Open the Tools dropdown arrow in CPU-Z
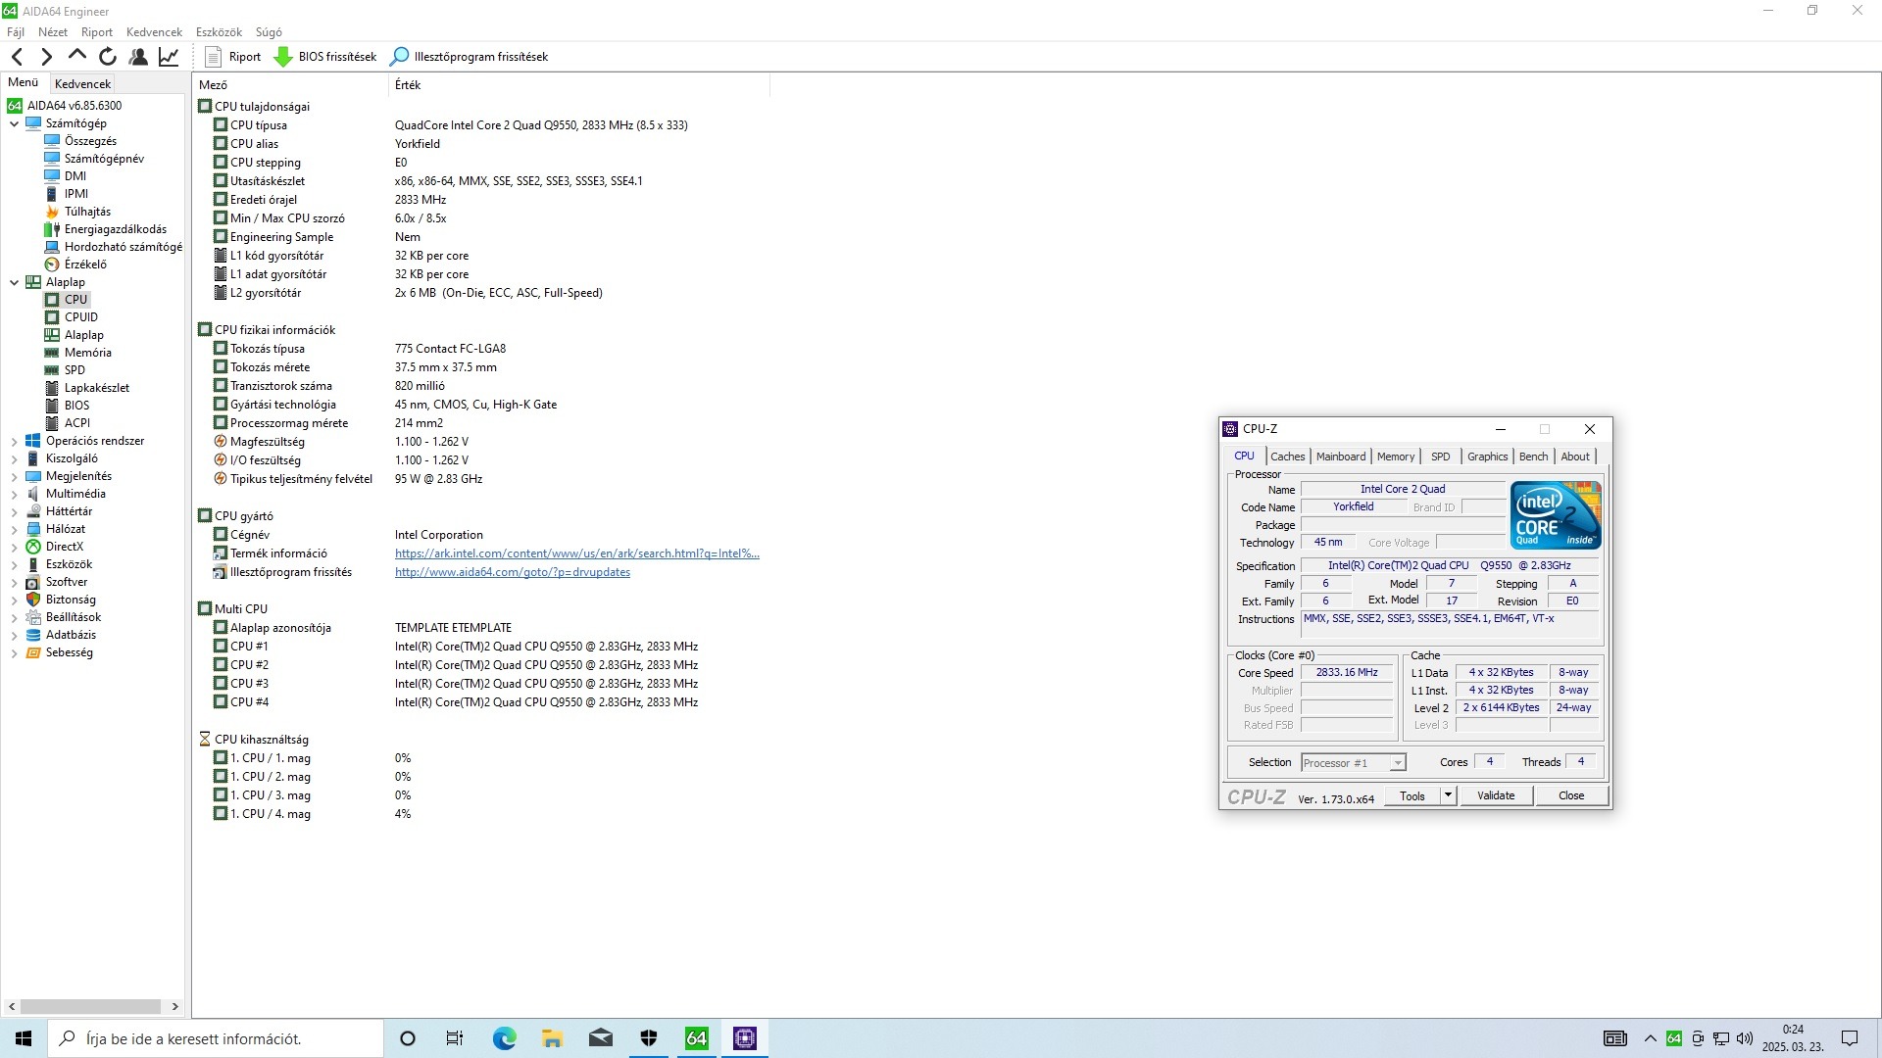The image size is (1882, 1058). (x=1448, y=795)
